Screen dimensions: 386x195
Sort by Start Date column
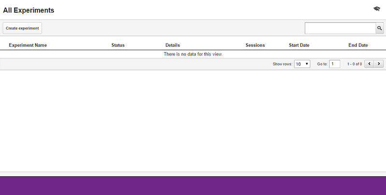tap(299, 45)
